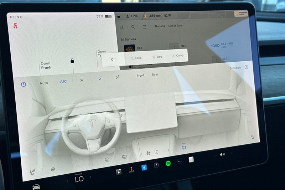The height and width of the screenshot is (190, 285).
Task: Toggle the A/C button
Action: click(63, 82)
